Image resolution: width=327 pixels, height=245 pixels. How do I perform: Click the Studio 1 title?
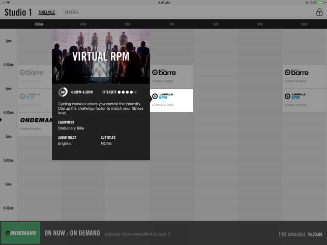pos(18,12)
